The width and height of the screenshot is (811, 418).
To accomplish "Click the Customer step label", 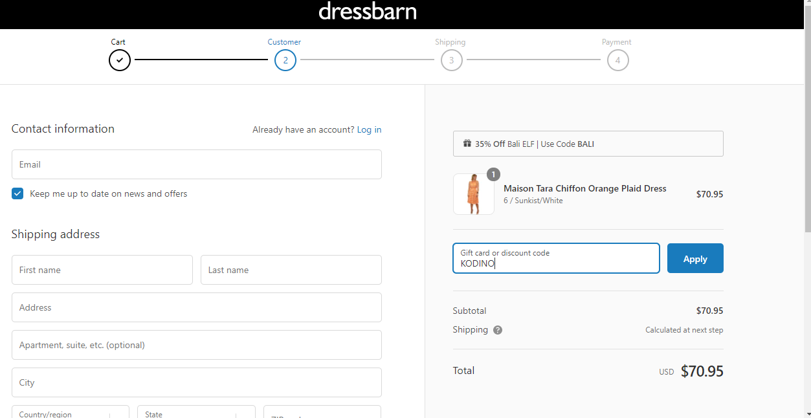I will pyautogui.click(x=284, y=42).
